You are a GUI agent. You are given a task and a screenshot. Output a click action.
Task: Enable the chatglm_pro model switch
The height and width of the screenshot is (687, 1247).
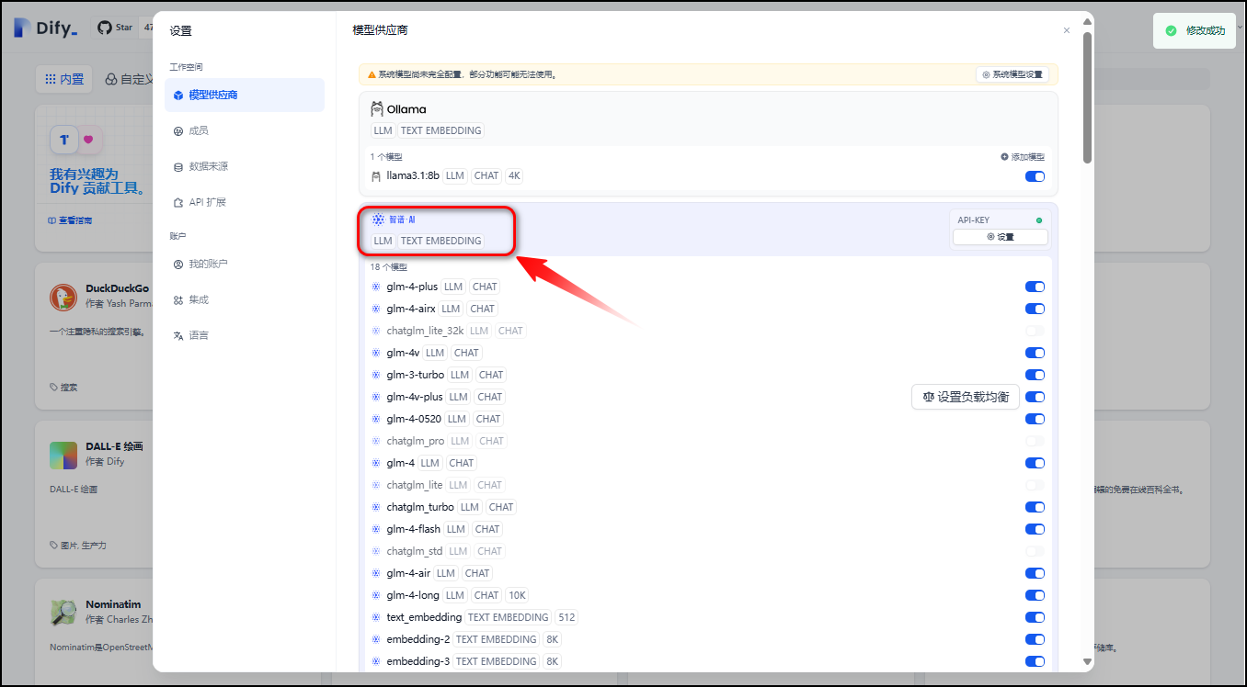pos(1035,441)
